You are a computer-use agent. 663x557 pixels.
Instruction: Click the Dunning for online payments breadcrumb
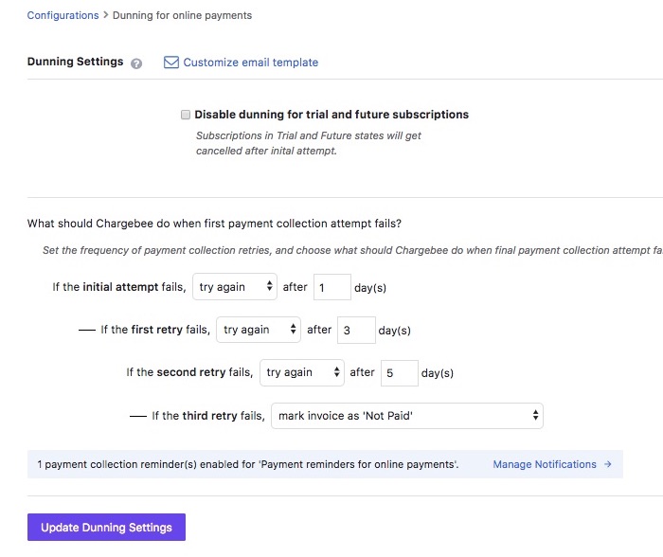click(182, 15)
